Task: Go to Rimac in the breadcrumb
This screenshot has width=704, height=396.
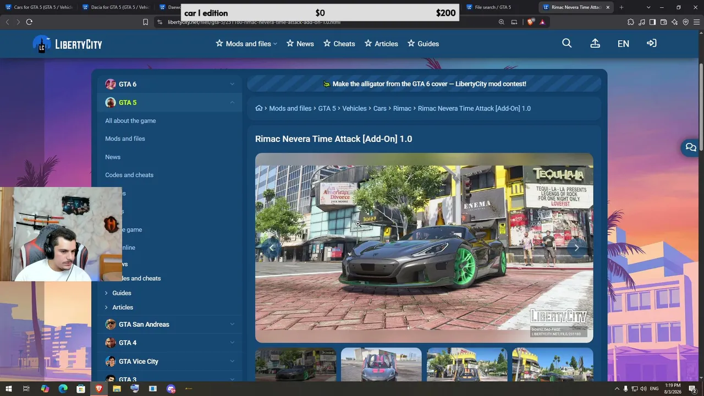Action: click(402, 108)
